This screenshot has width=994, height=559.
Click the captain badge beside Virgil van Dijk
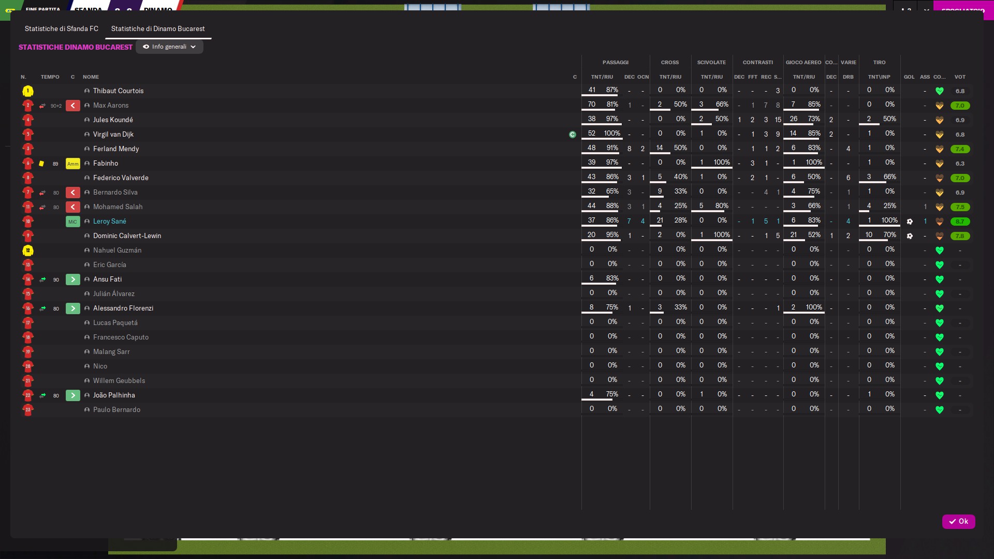(x=572, y=135)
